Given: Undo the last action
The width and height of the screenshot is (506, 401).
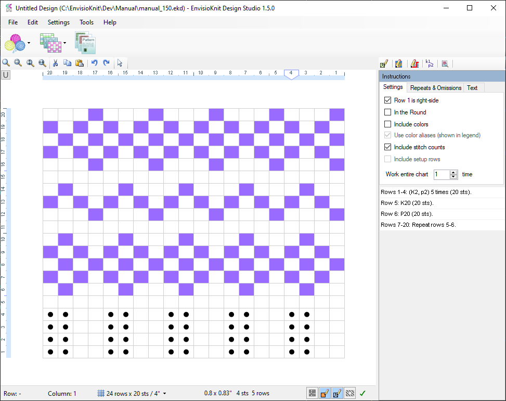Looking at the screenshot, I should click(x=94, y=63).
